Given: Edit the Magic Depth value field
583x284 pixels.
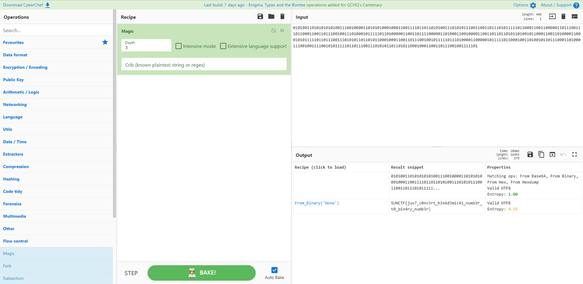Looking at the screenshot, I should coord(146,45).
